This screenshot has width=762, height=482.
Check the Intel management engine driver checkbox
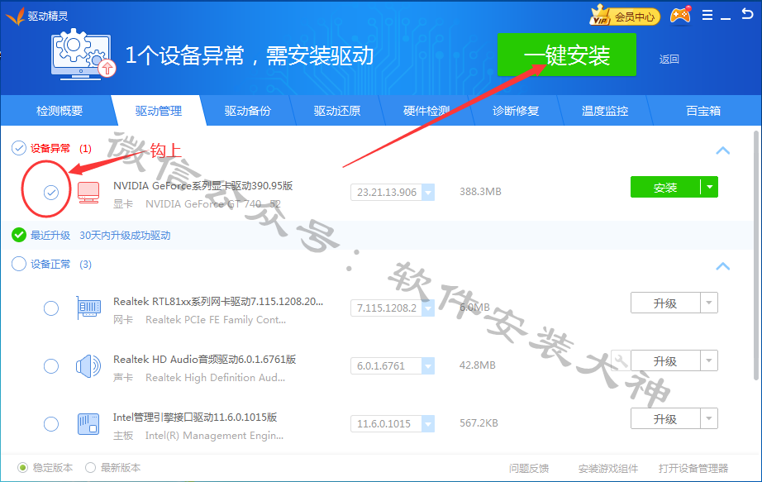click(x=51, y=423)
